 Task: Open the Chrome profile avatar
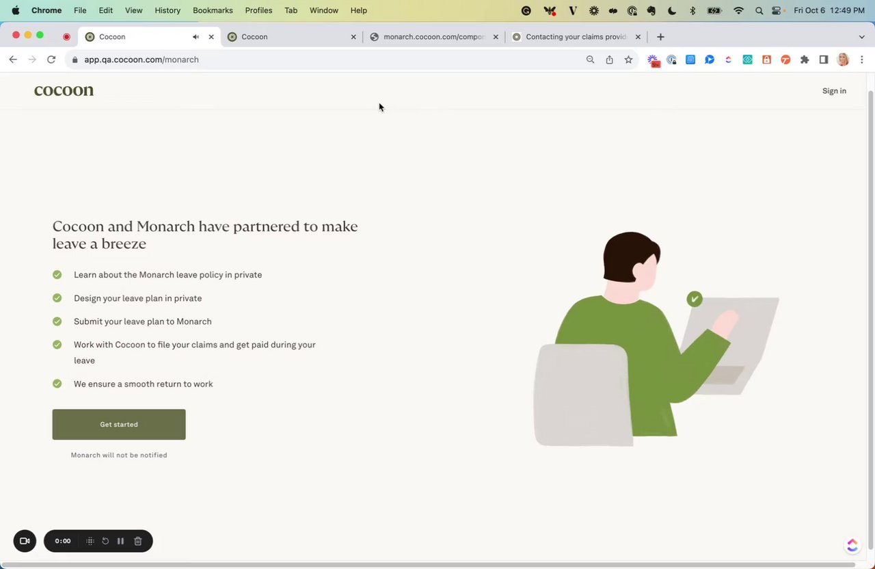tap(843, 59)
